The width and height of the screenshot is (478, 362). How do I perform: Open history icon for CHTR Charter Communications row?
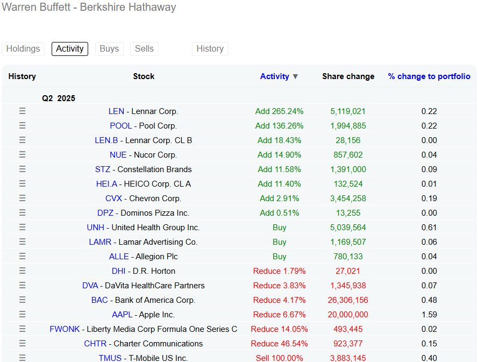[x=22, y=343]
